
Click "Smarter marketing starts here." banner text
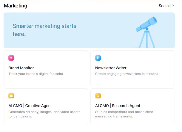[44, 30]
